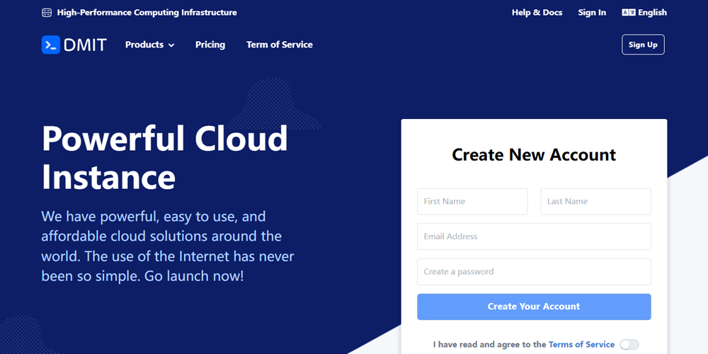The height and width of the screenshot is (354, 708).
Task: Open the English language selector
Action: click(652, 13)
